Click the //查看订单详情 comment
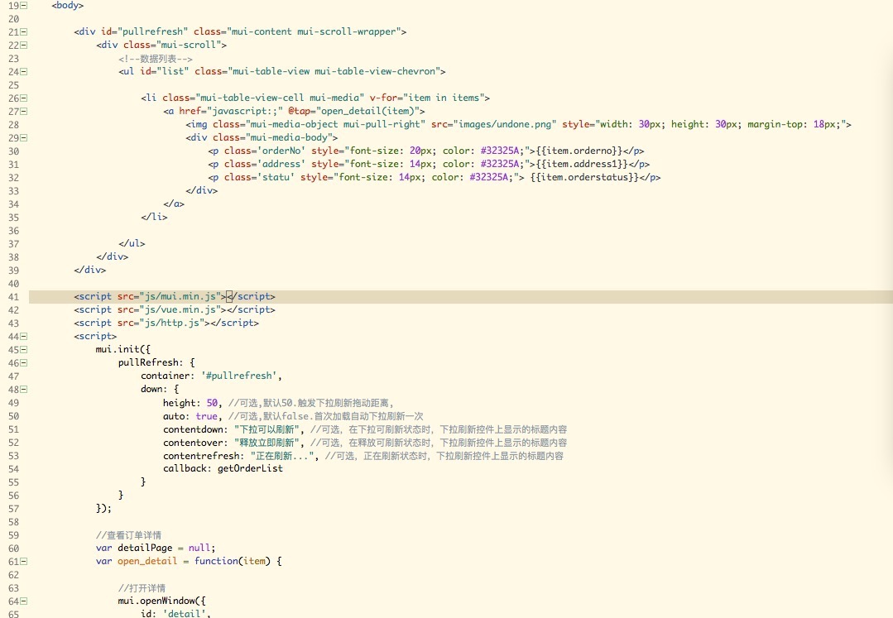This screenshot has height=618, width=893. click(129, 535)
